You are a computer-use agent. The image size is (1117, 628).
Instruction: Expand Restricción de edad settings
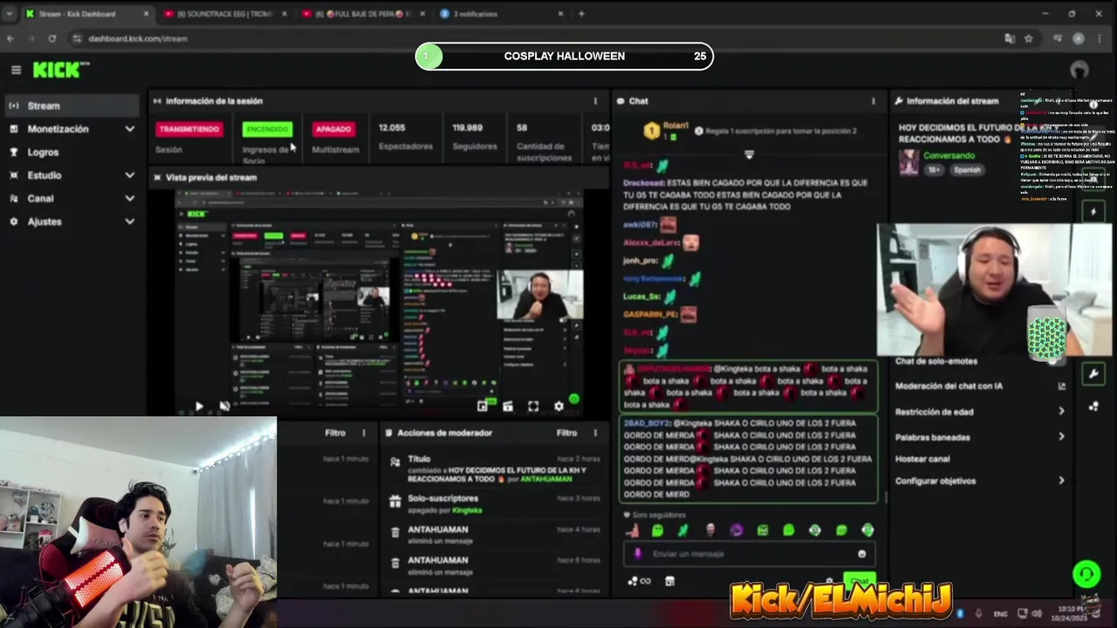[980, 412]
